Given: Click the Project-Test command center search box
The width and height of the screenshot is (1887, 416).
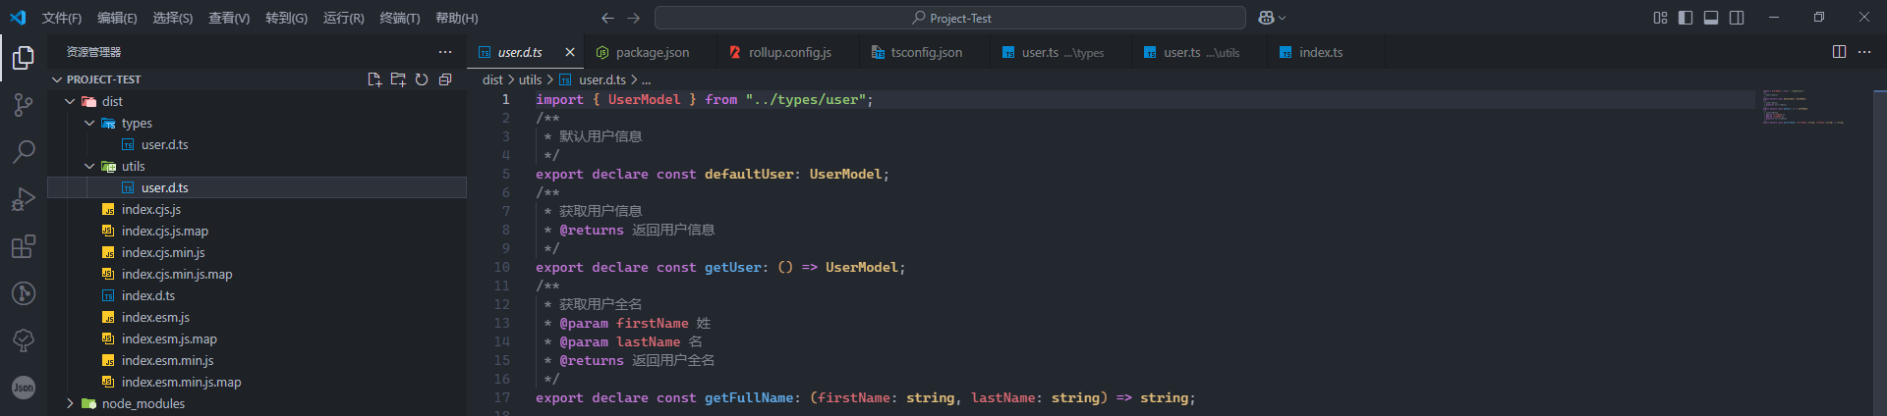Looking at the screenshot, I should click(949, 18).
